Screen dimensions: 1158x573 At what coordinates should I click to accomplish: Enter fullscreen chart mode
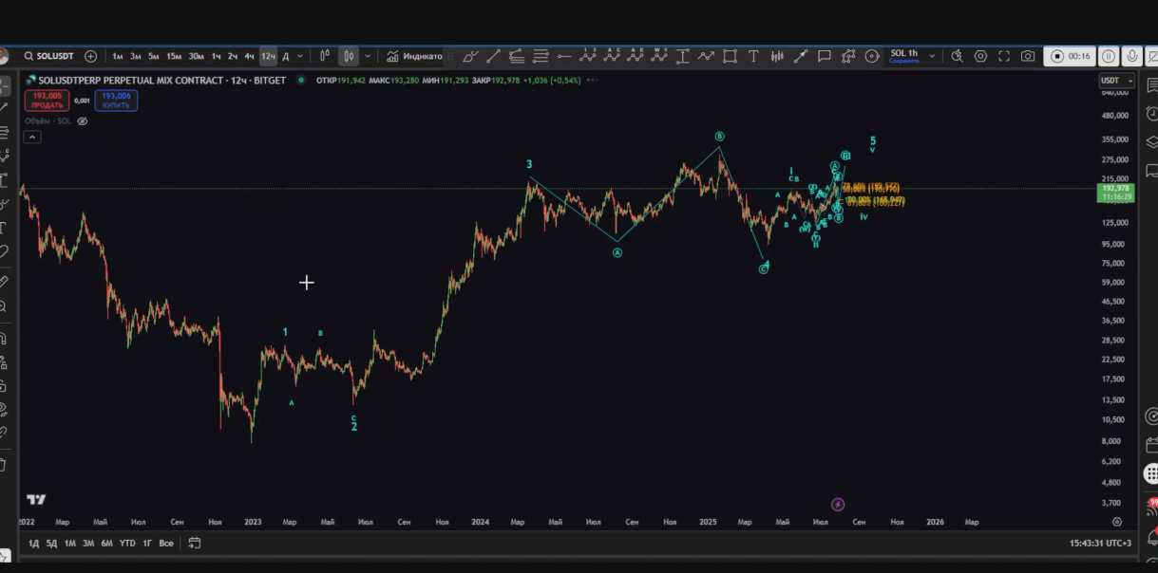1004,56
